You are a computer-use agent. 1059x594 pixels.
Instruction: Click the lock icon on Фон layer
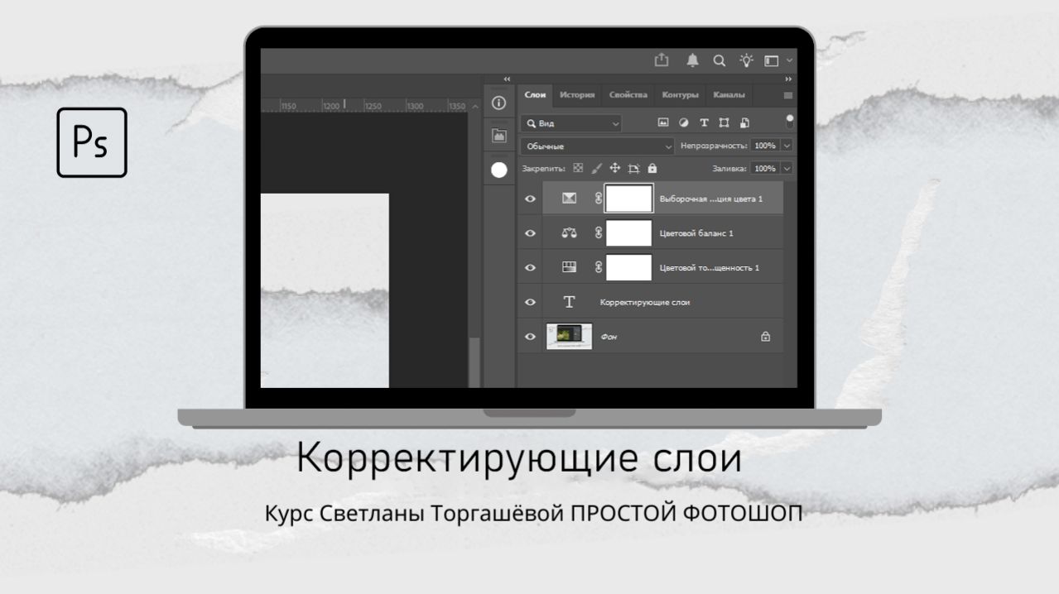pos(765,337)
